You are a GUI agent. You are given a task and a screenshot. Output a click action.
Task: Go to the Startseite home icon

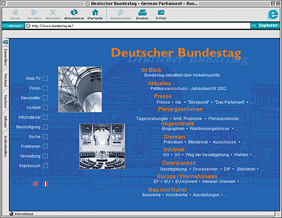(x=95, y=12)
